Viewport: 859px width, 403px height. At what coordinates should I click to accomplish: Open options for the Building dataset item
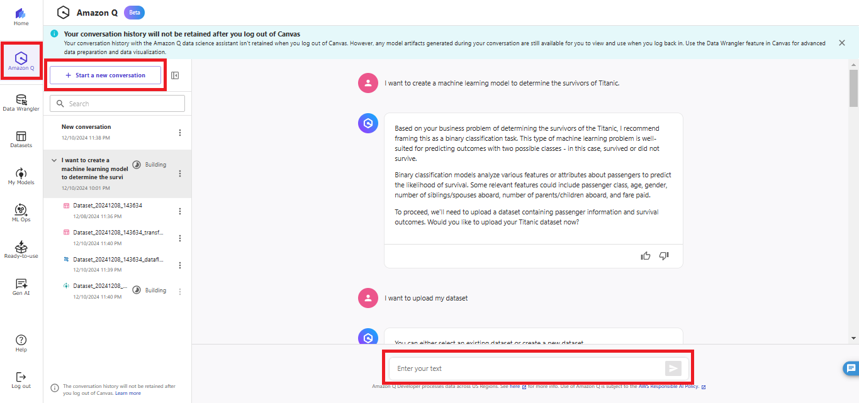180,292
